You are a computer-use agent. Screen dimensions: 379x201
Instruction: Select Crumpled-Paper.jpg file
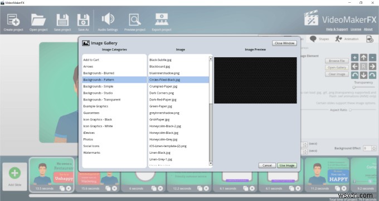178,86
